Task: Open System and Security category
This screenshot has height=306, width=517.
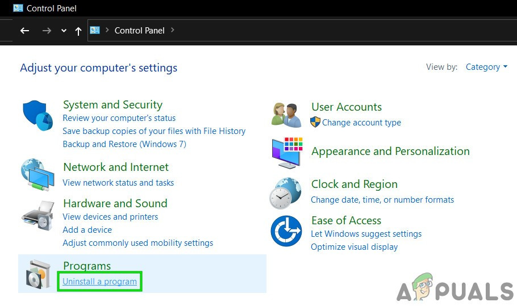Action: point(112,105)
